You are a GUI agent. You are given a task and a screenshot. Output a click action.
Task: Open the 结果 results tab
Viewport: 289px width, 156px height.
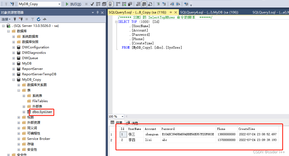pyautogui.click(x=117, y=123)
